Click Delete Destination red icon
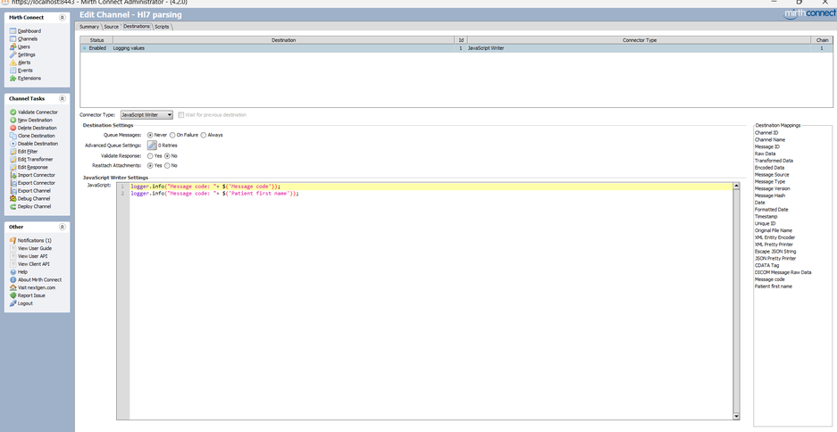837x432 pixels. [13, 128]
